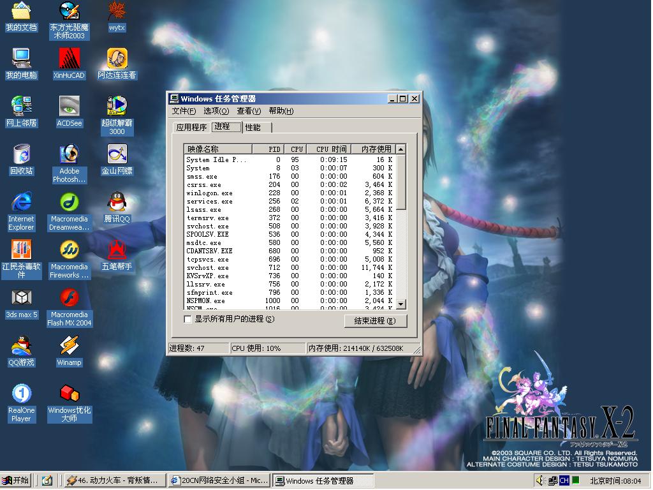Select the msdtc.exe process row
The image size is (653, 490).
[290, 242]
